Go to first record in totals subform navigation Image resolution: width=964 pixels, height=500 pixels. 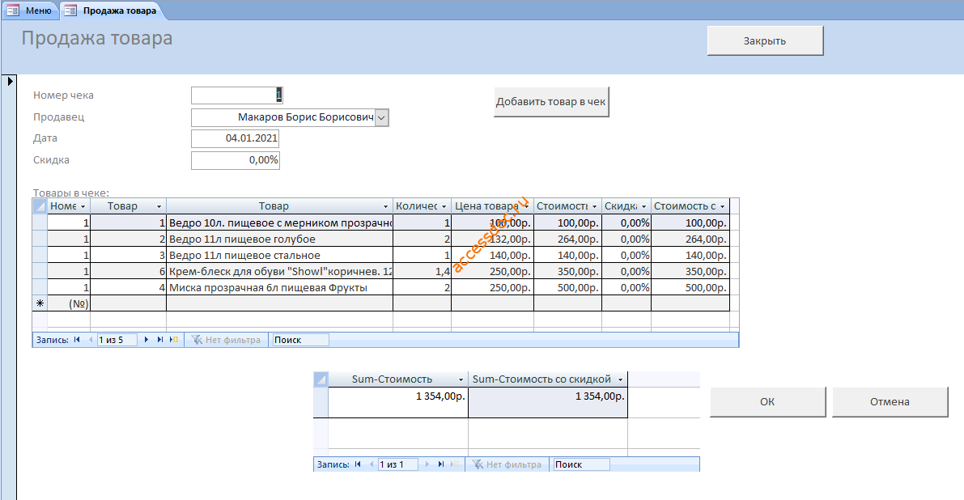(x=358, y=464)
